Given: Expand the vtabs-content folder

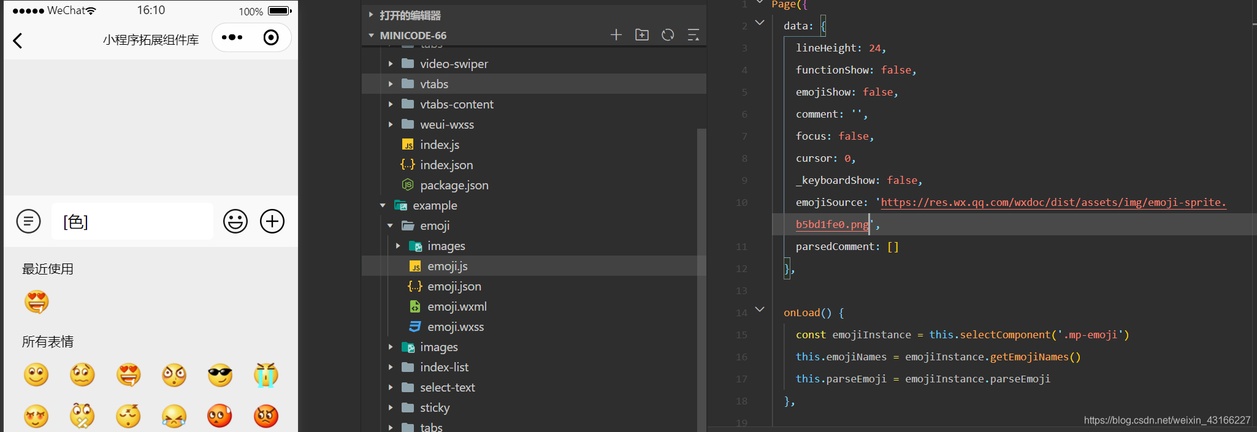Looking at the screenshot, I should tap(391, 104).
